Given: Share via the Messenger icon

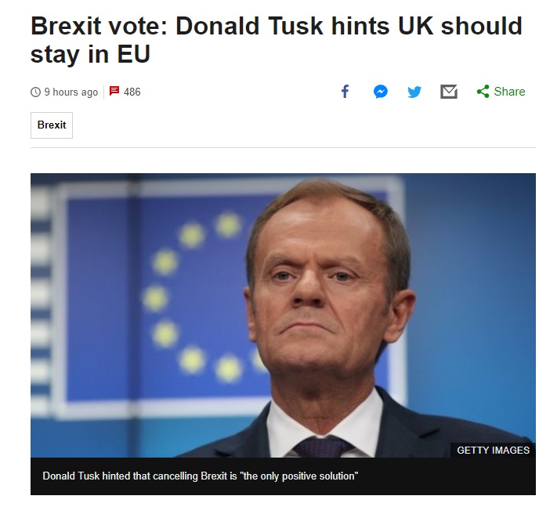Looking at the screenshot, I should click(380, 92).
